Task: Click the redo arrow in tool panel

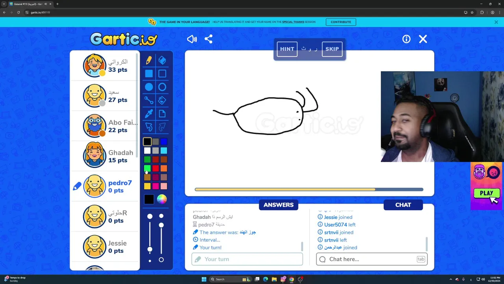Action: click(x=162, y=127)
